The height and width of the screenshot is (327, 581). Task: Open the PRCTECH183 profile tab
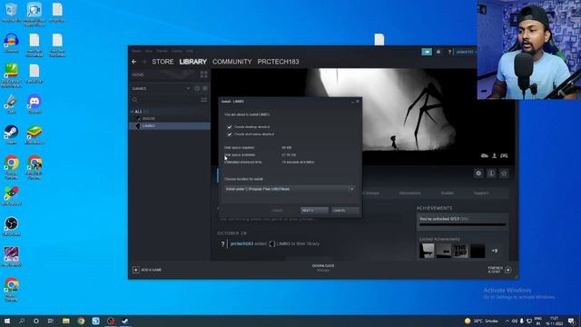pos(279,62)
